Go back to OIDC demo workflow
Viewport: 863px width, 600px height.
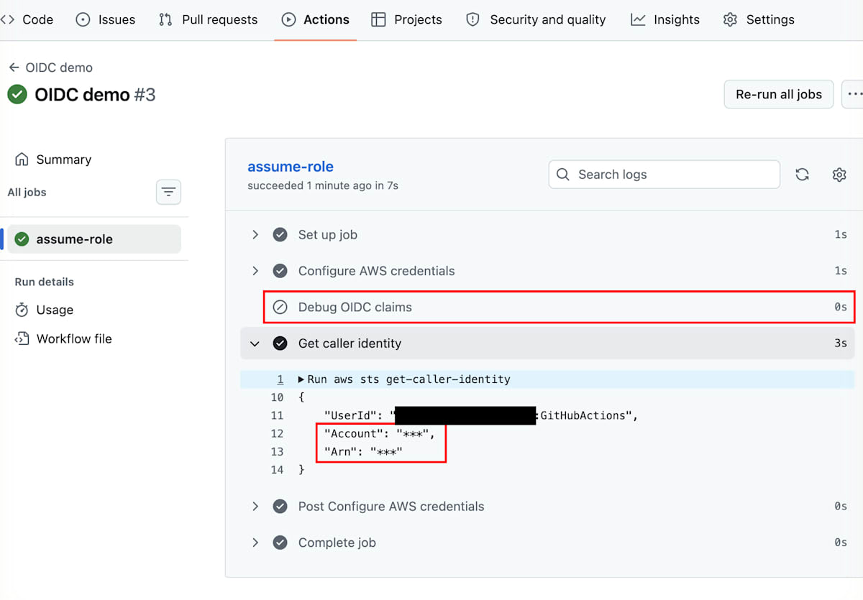click(50, 68)
